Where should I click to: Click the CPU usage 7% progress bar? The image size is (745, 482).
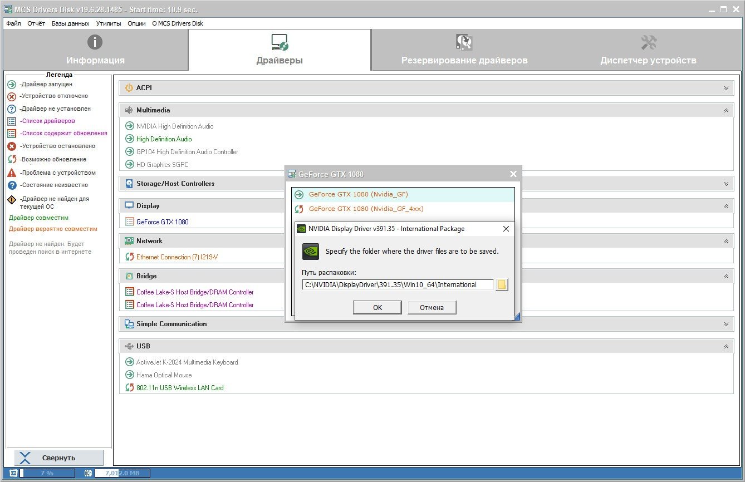point(47,473)
